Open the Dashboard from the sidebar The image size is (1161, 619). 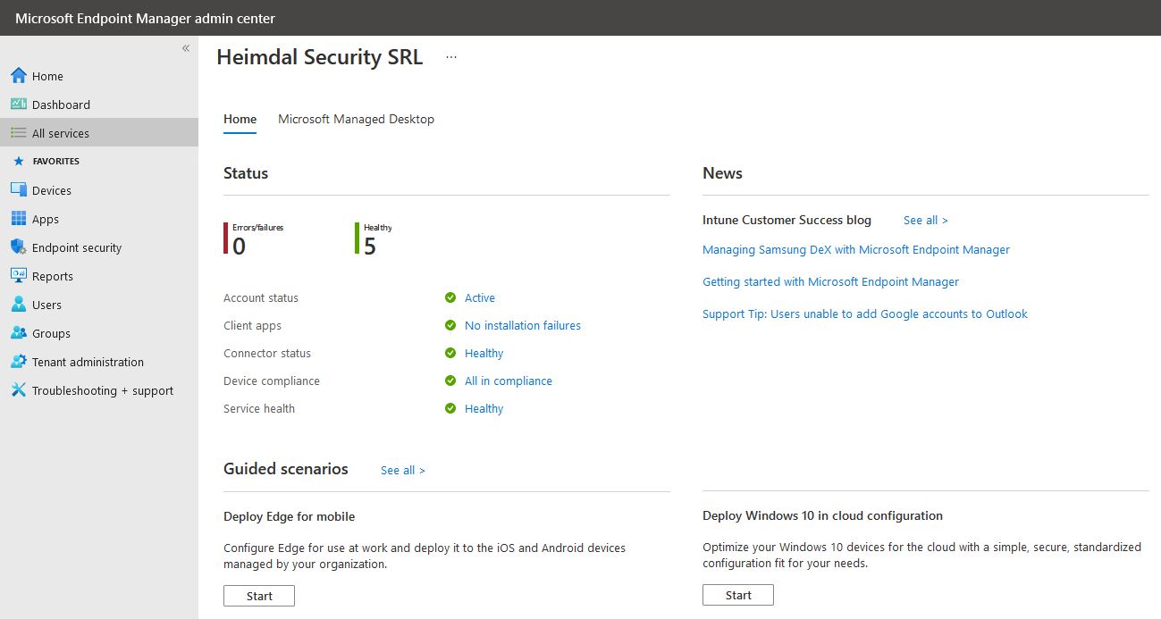coord(61,104)
